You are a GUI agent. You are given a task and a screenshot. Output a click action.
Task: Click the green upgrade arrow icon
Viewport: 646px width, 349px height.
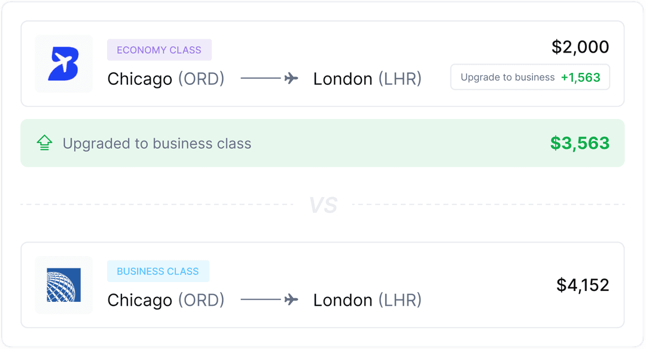point(44,143)
